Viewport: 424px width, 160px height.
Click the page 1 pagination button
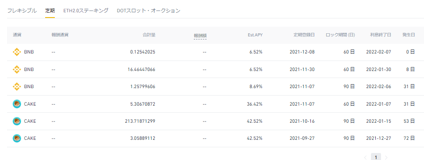pos(376,157)
